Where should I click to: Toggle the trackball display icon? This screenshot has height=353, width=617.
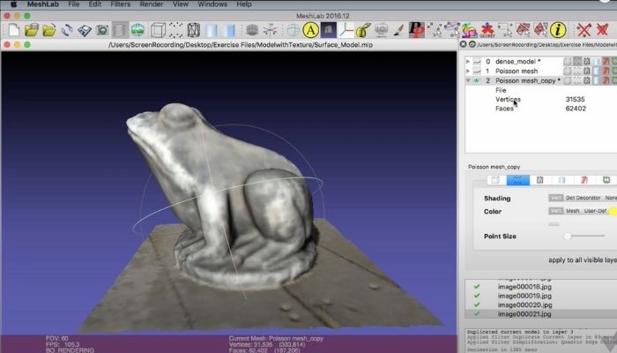[293, 30]
